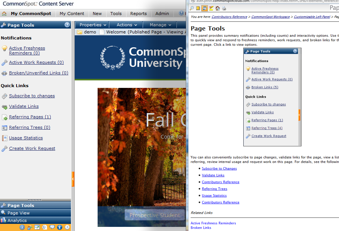Screen dimensions: 339x231
Task: Click Create Work Request in left panel
Action: click(32, 148)
